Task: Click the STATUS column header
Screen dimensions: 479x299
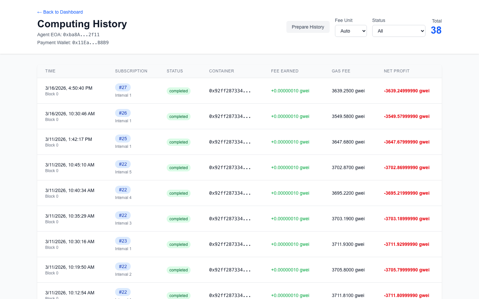Action: point(175,71)
